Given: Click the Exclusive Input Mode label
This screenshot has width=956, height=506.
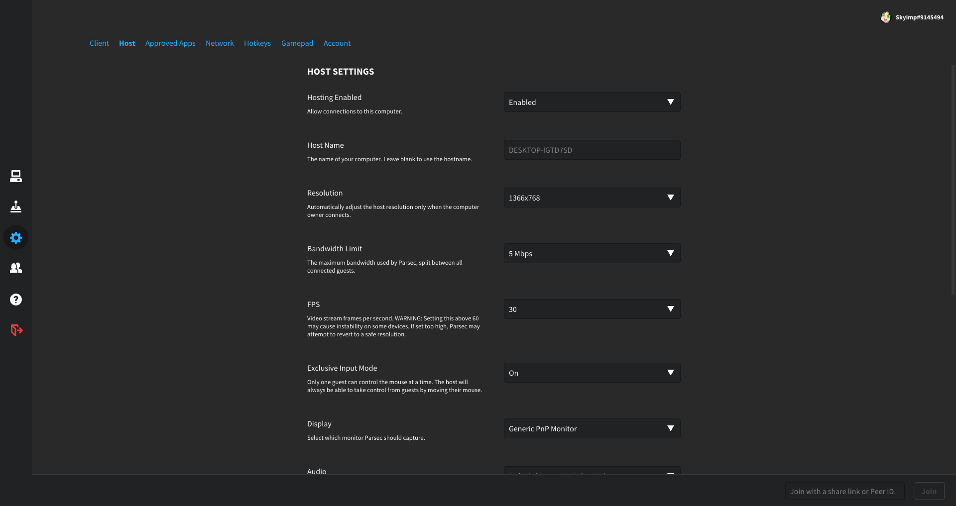Looking at the screenshot, I should click(342, 368).
